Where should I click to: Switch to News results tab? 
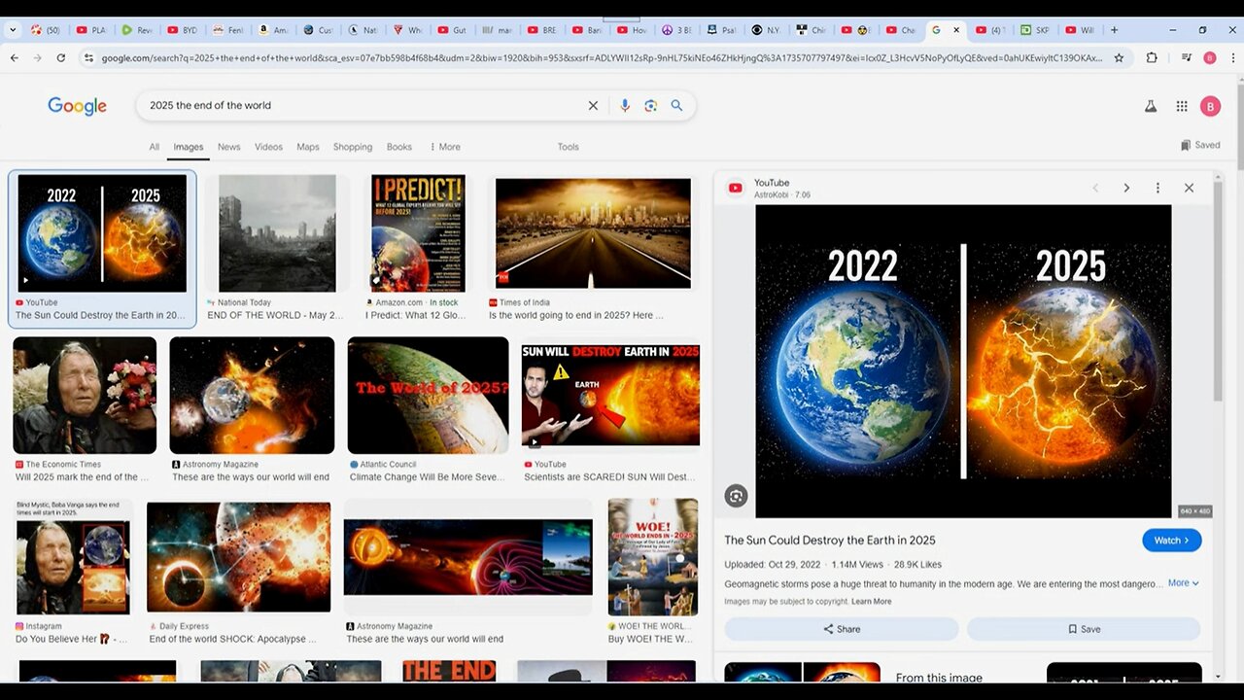coord(228,147)
